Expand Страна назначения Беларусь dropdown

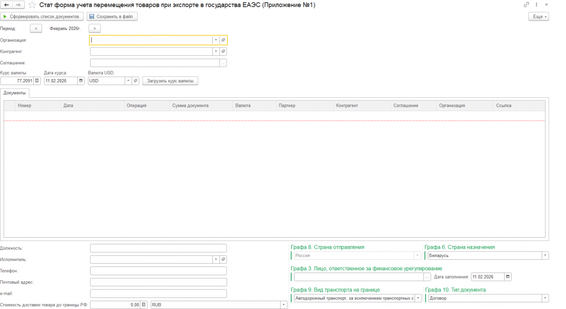point(545,255)
